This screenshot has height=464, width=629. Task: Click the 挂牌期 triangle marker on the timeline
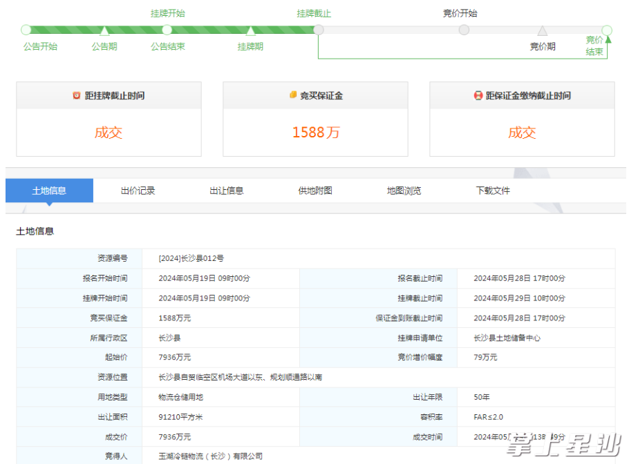click(251, 30)
